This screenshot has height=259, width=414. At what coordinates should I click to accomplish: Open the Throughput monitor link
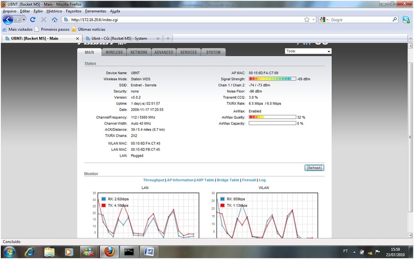click(x=154, y=180)
